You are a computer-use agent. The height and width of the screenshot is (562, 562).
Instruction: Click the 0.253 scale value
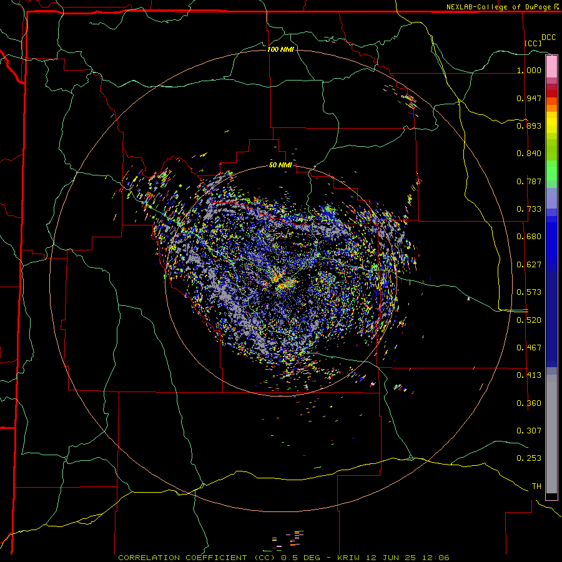529,458
